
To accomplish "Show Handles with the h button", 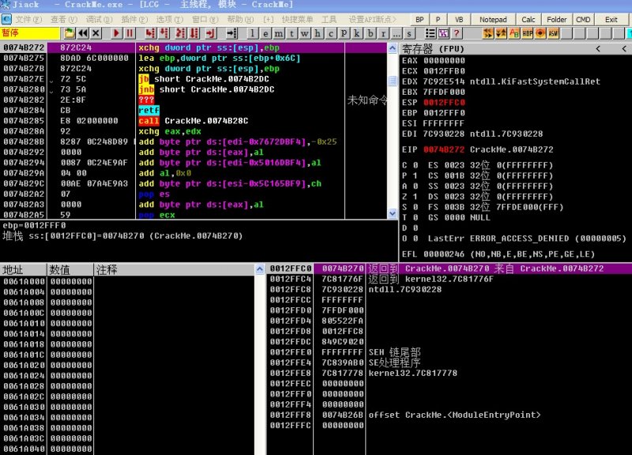I will (318, 33).
